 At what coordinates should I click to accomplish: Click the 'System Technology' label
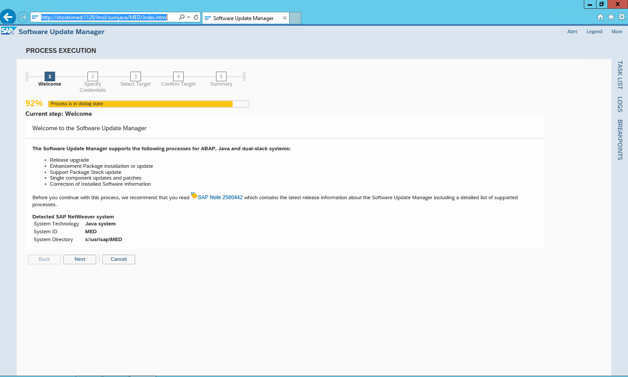point(56,224)
